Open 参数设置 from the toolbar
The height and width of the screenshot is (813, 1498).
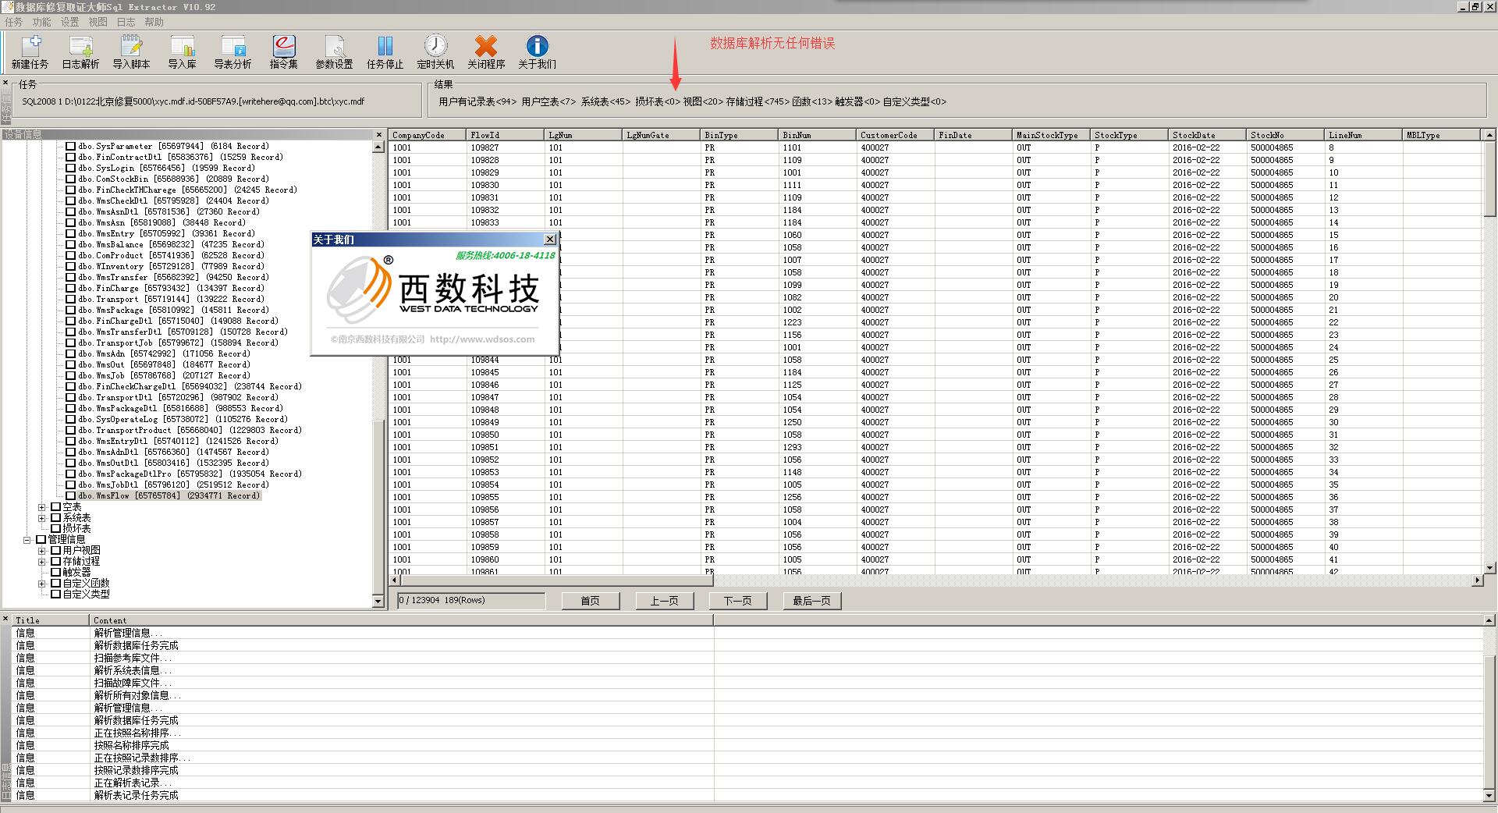334,51
